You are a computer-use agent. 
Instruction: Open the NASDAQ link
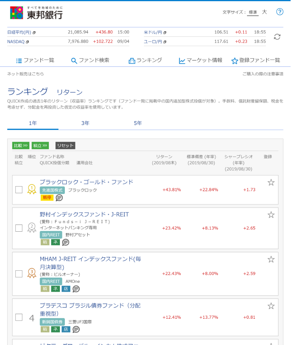(16, 42)
